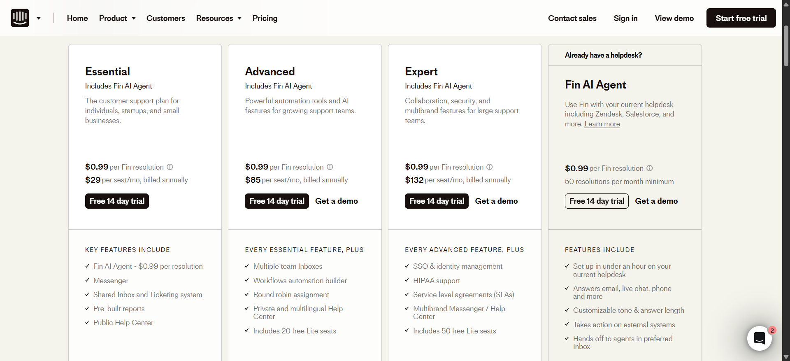The image size is (790, 361).
Task: Sign in to your account
Action: [x=625, y=18]
